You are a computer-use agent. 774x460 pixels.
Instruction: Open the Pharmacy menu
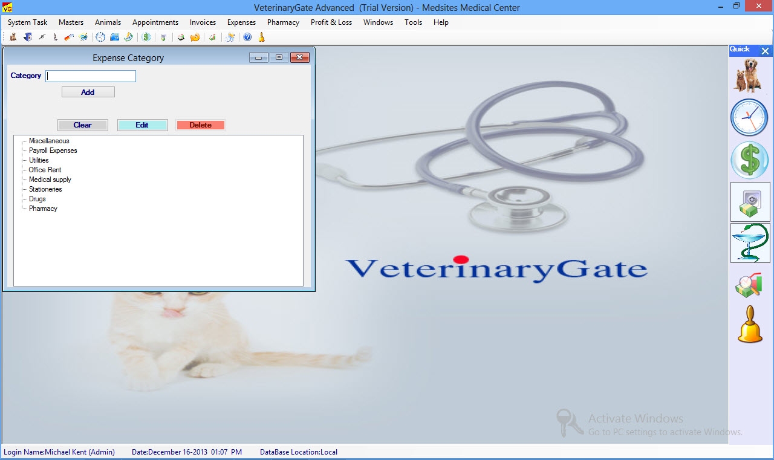pyautogui.click(x=283, y=22)
